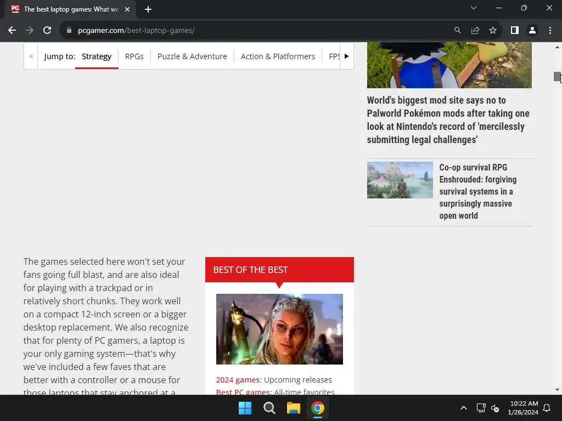Open the 2024 games link
The height and width of the screenshot is (421, 562).
(238, 379)
